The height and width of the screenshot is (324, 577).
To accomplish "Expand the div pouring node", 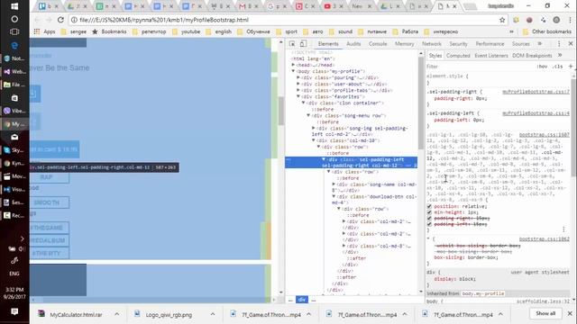I will [x=298, y=77].
